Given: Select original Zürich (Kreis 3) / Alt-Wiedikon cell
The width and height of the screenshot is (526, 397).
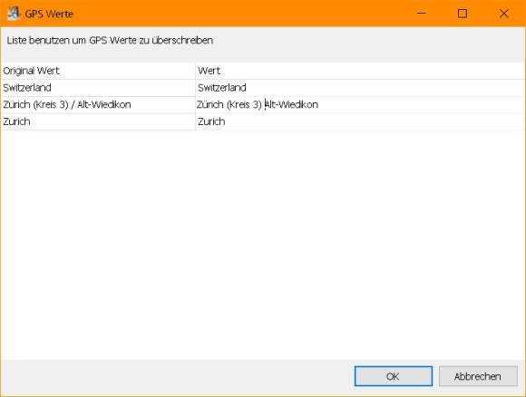Looking at the screenshot, I should [98, 105].
